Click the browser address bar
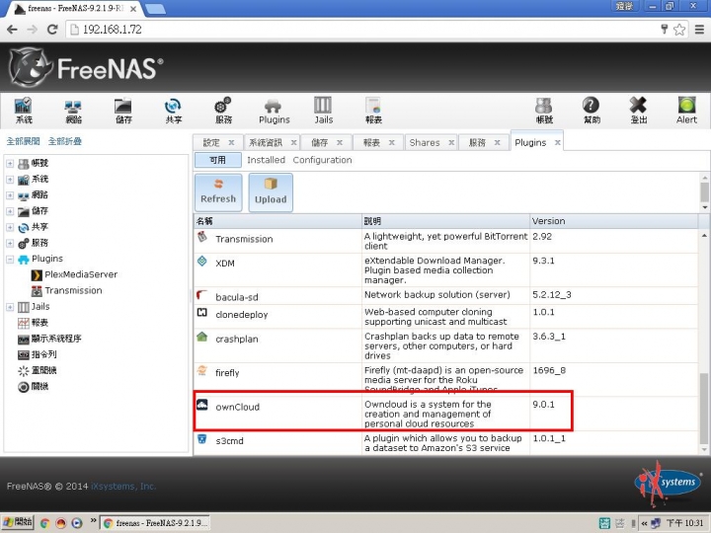The image size is (711, 533). pyautogui.click(x=362, y=30)
